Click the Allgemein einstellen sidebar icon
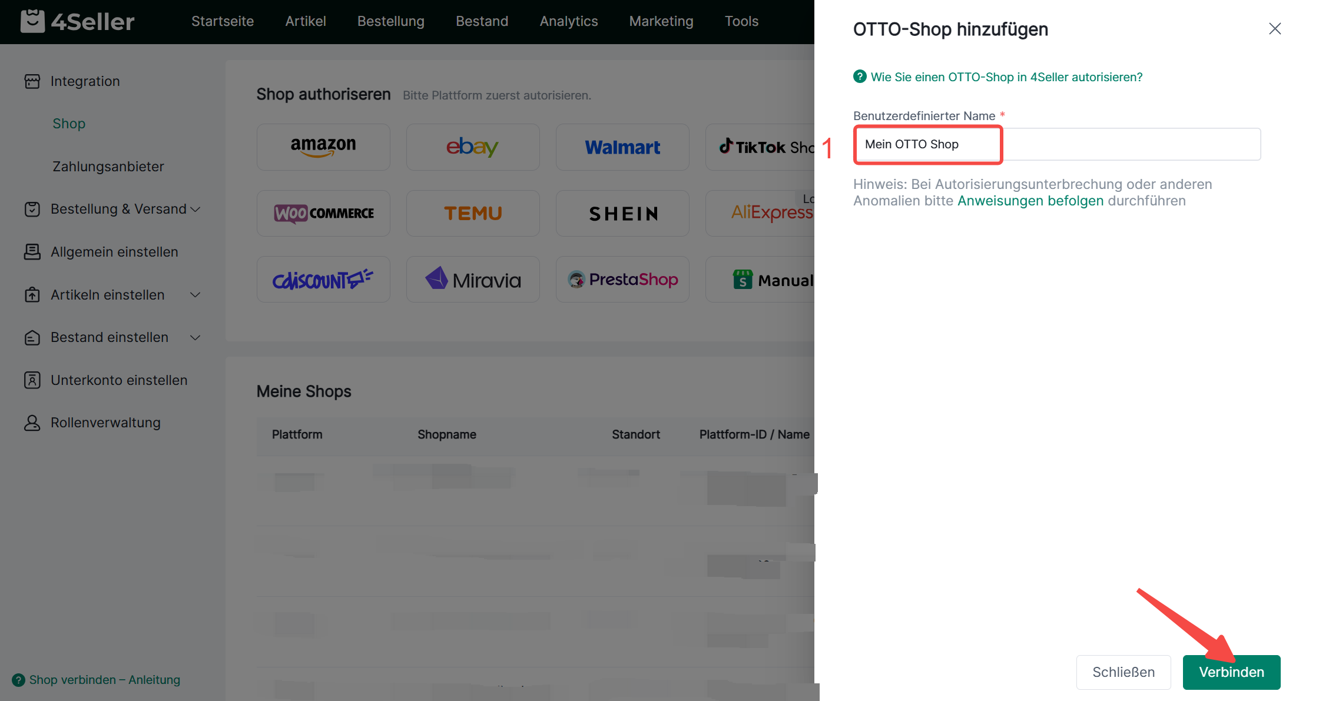 [x=32, y=252]
